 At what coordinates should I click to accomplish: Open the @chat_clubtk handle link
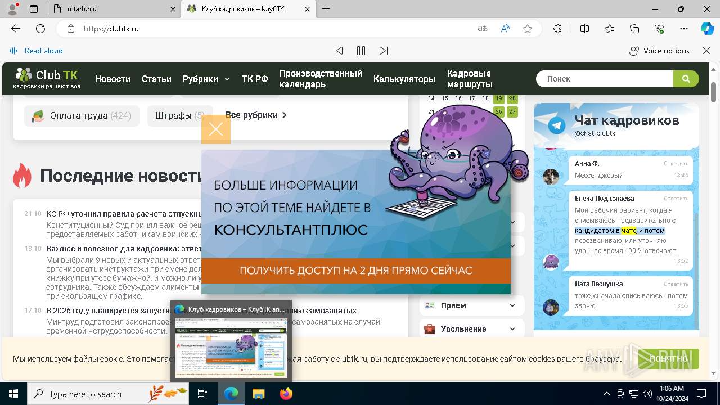[x=595, y=133]
